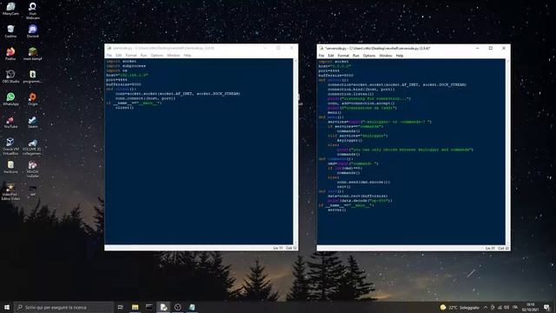Open Options menu in serverside.py window

369,56
